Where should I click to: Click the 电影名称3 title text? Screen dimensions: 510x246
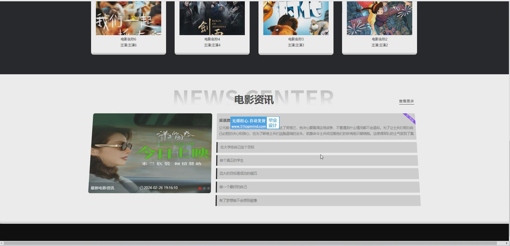tap(296, 39)
